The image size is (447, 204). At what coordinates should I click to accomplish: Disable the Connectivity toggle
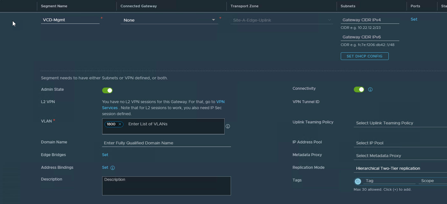click(x=359, y=89)
